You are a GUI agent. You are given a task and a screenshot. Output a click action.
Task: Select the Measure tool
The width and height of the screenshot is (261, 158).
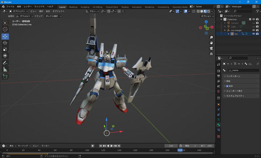click(x=5, y=69)
